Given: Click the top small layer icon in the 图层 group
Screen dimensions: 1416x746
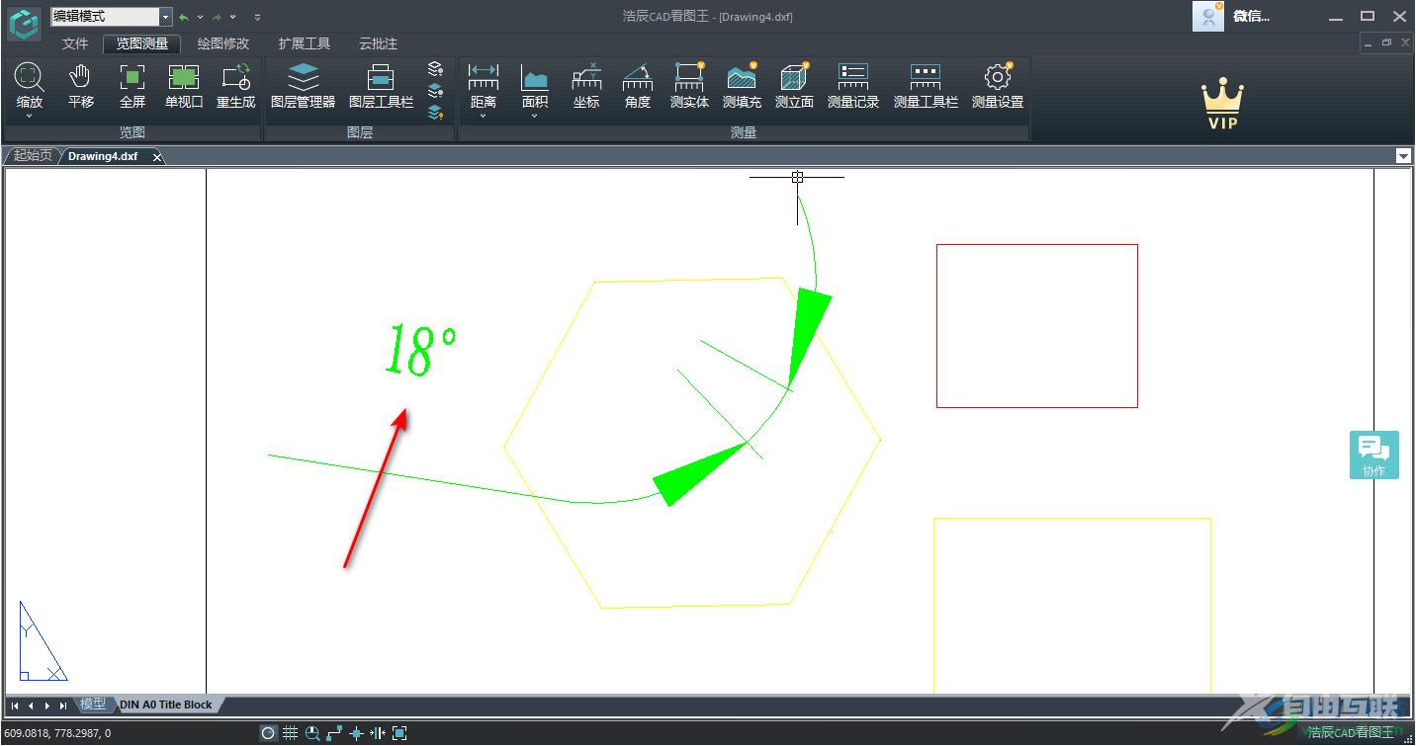Looking at the screenshot, I should coord(435,69).
